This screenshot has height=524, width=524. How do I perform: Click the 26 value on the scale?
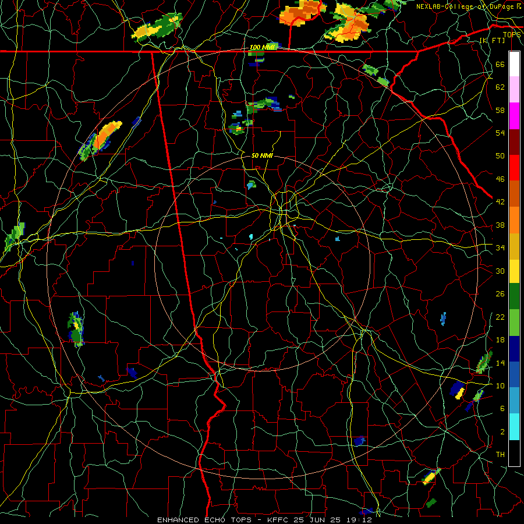(x=500, y=294)
